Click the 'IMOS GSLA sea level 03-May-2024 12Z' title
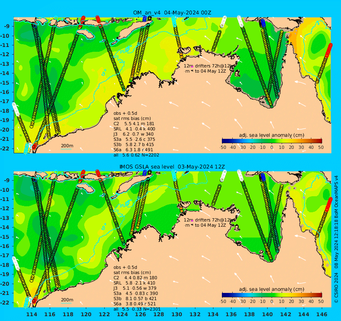This screenshot has height=321, width=341. (x=172, y=167)
